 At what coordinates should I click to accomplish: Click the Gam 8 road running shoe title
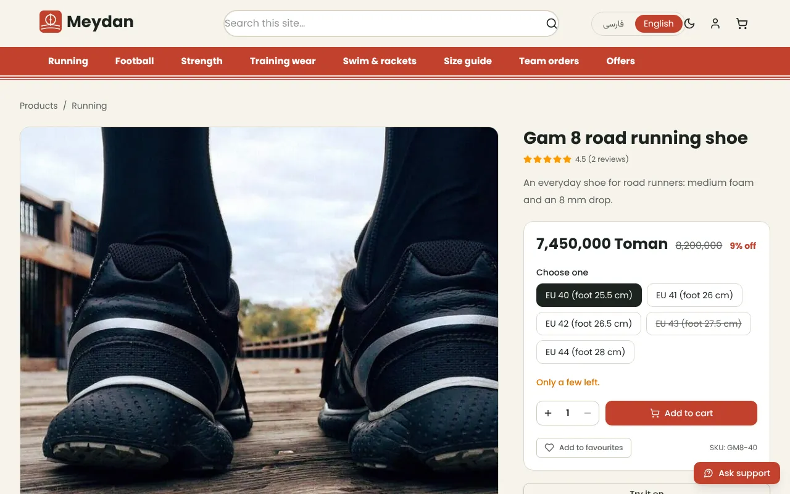pyautogui.click(x=636, y=138)
